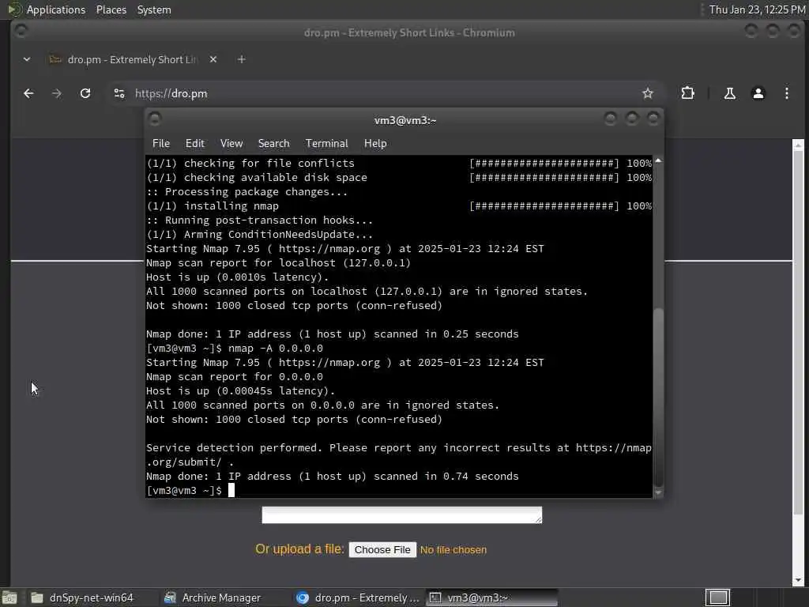Open the Chromium labs flask icon
Image resolution: width=809 pixels, height=607 pixels.
coord(729,93)
